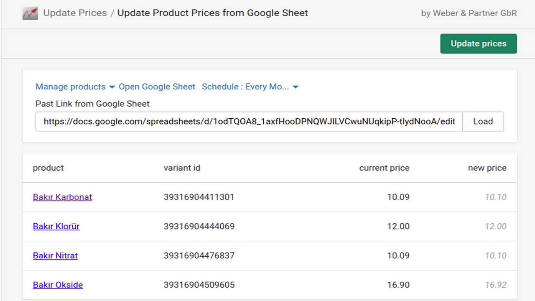This screenshot has height=301, width=535.
Task: Click the Manage products chevron arrow
Action: pyautogui.click(x=112, y=87)
